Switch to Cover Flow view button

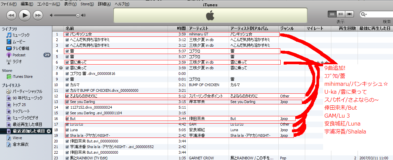coord(349,14)
